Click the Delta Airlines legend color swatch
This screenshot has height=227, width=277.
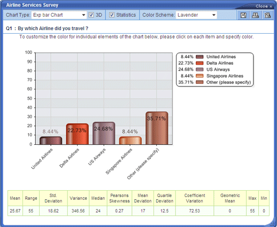(199, 63)
